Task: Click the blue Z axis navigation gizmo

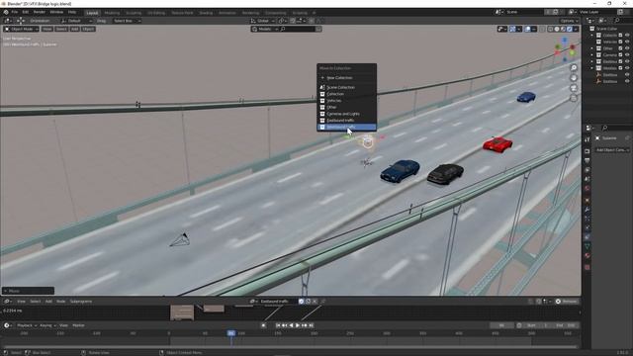Action: [x=565, y=40]
